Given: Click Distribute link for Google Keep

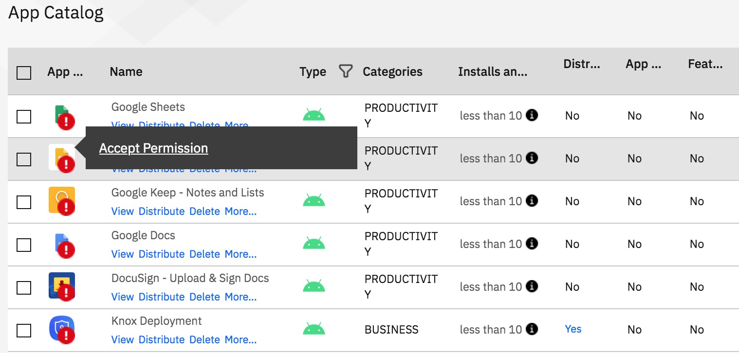Looking at the screenshot, I should 162,212.
